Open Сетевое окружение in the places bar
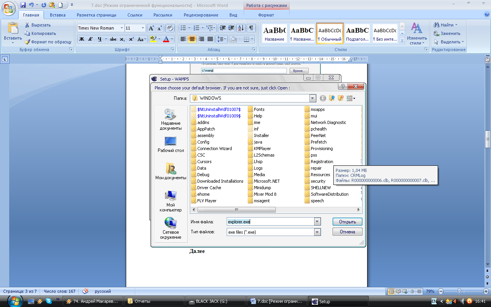 pyautogui.click(x=171, y=228)
